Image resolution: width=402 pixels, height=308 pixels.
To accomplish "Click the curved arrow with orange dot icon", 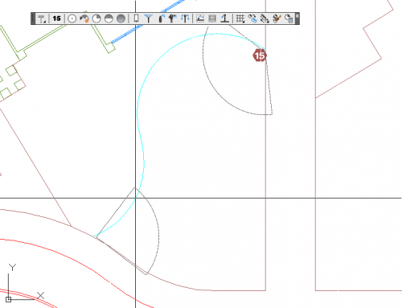I will [x=84, y=18].
